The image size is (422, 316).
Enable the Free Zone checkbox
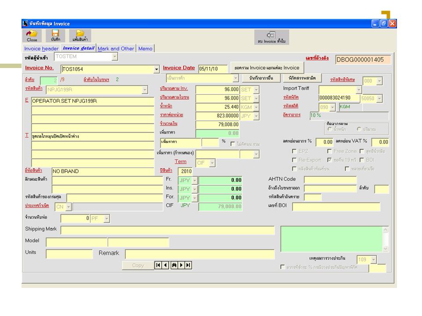(329, 151)
